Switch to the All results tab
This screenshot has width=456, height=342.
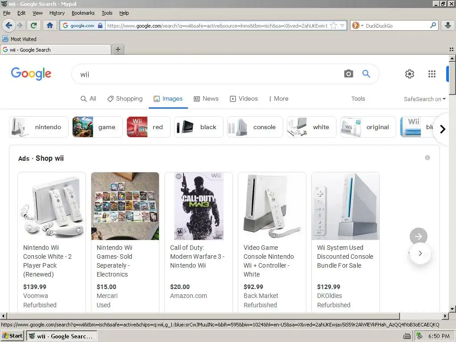[89, 98]
